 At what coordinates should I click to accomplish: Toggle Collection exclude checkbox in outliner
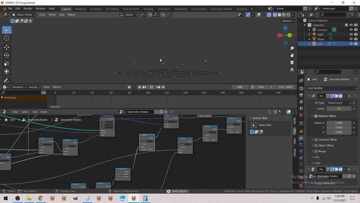(x=346, y=25)
